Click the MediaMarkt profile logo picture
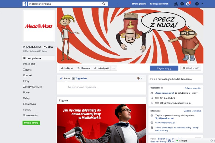This screenshot has width=215, height=143. pos(38,26)
